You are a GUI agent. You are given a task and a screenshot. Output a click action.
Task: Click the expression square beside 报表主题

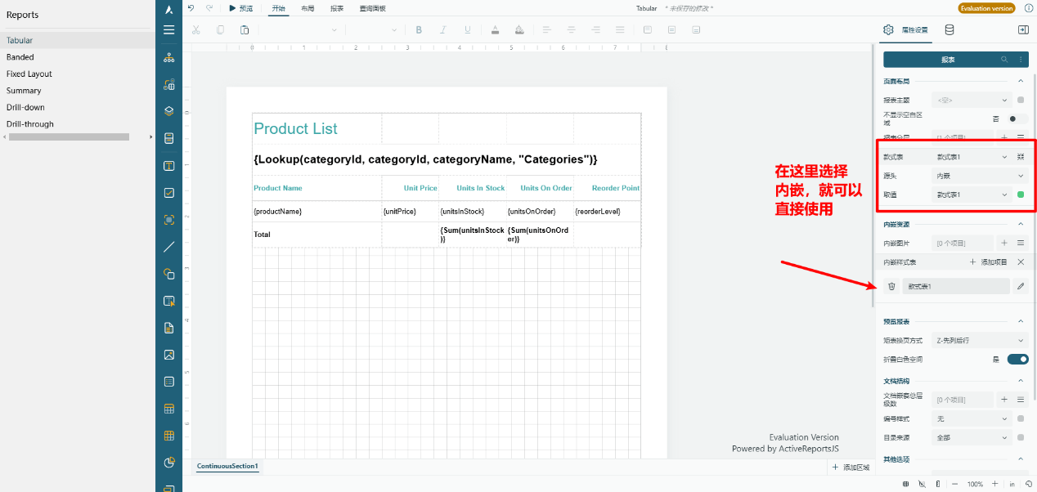(x=1020, y=100)
